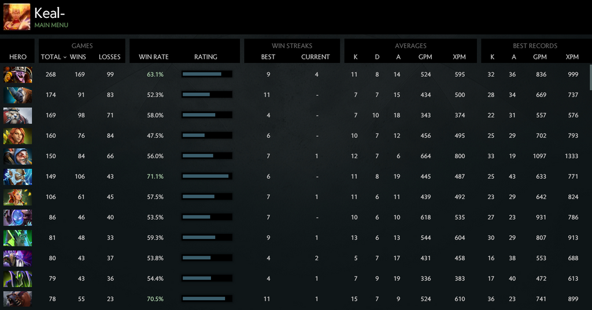Image resolution: width=592 pixels, height=310 pixels.
Task: Click hero portrait with 86 total games
Action: coord(18,218)
